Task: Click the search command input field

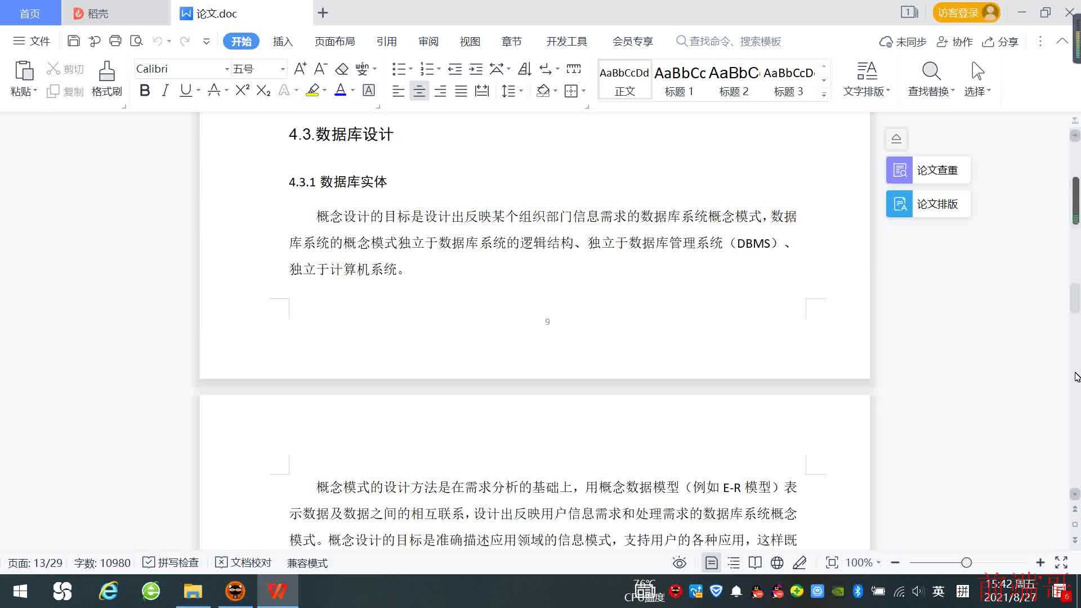Action: click(729, 41)
